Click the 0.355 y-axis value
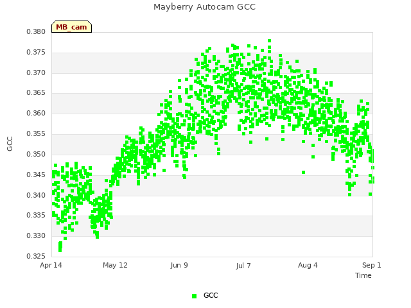This screenshot has width=411, height=308. tap(36, 134)
